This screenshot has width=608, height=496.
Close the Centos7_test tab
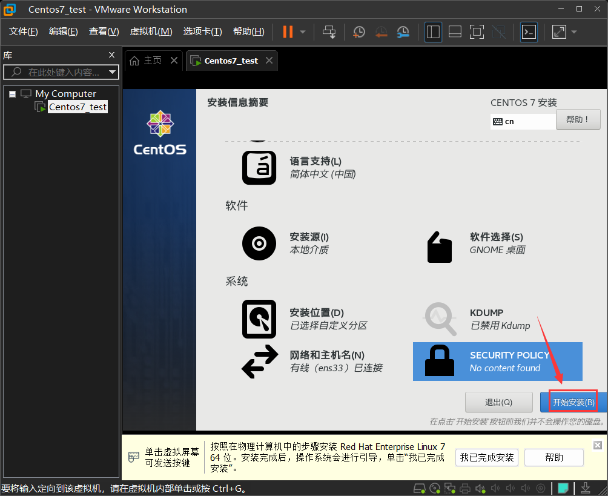pos(269,61)
